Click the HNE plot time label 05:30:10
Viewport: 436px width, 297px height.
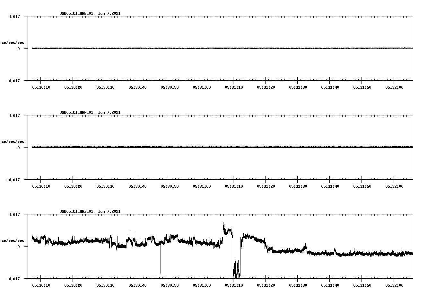[x=41, y=87]
